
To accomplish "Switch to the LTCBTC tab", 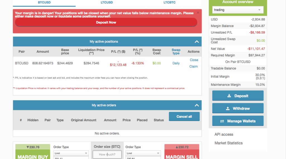I will (x=170, y=3).
